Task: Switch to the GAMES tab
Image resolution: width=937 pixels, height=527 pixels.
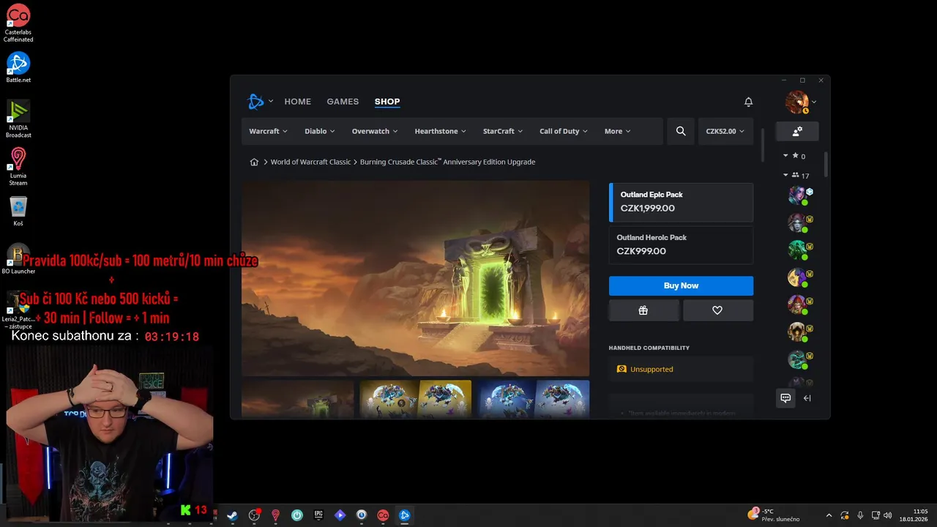Action: click(x=343, y=102)
